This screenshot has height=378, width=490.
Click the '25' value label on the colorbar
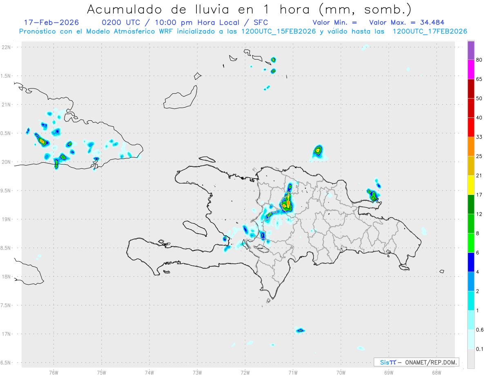tap(479, 156)
